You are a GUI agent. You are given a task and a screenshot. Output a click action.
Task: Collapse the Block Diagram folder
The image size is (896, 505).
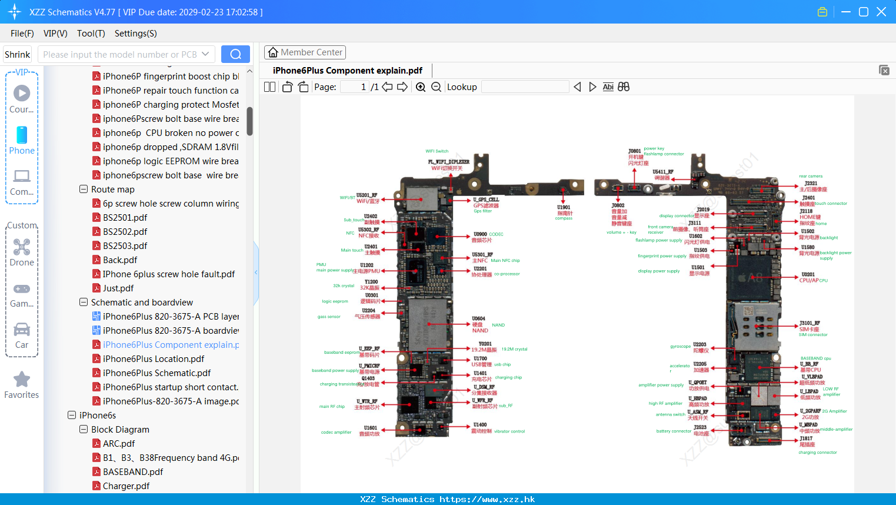[83, 430]
